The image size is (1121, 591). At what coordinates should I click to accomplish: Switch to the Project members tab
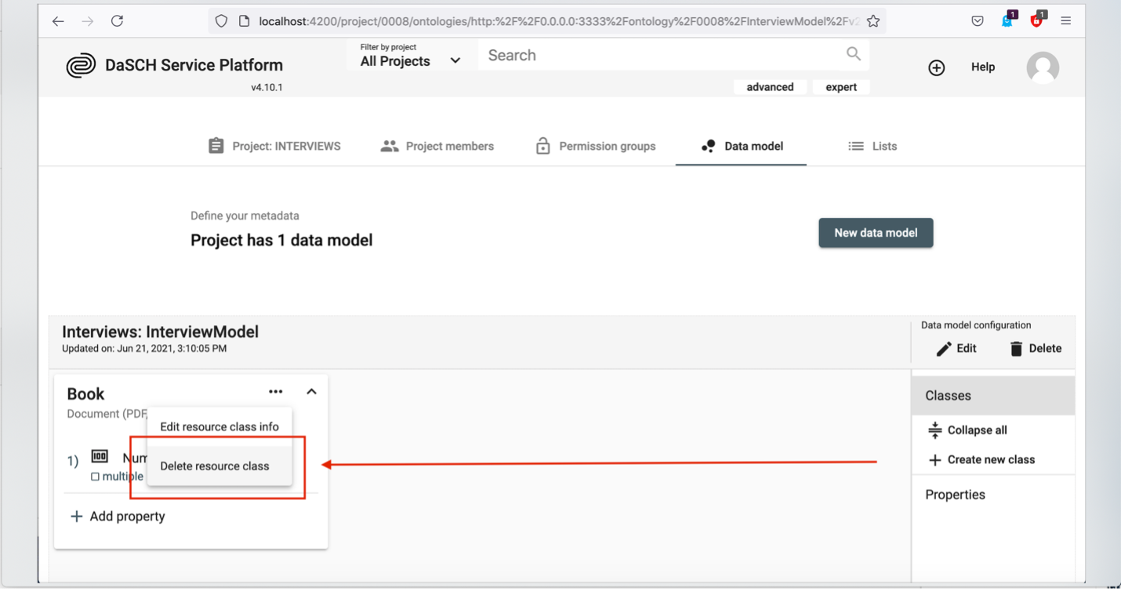pyautogui.click(x=437, y=147)
